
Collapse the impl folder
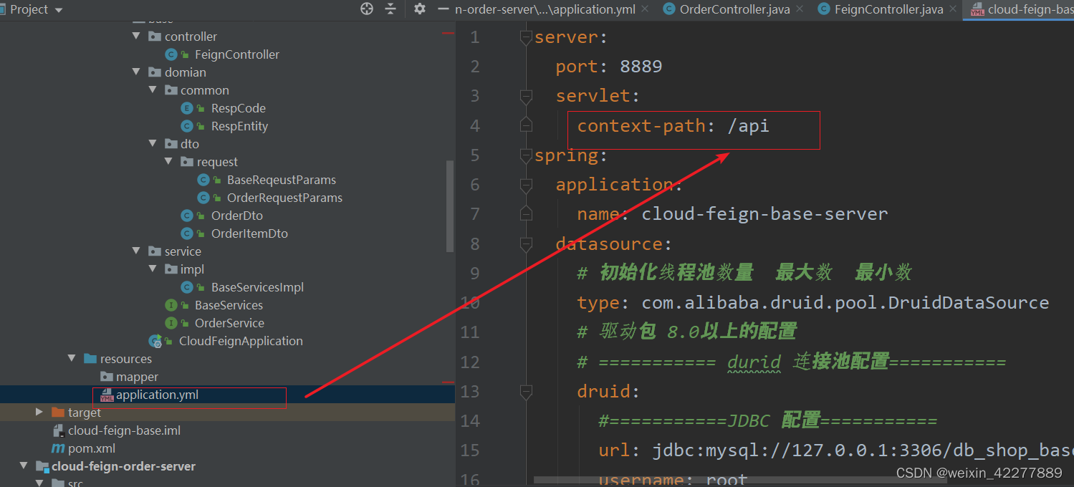click(152, 269)
